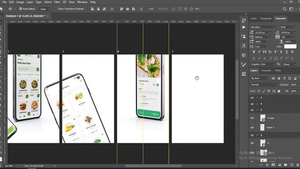Create a new group folder icon
The image size is (300, 169).
285,165
